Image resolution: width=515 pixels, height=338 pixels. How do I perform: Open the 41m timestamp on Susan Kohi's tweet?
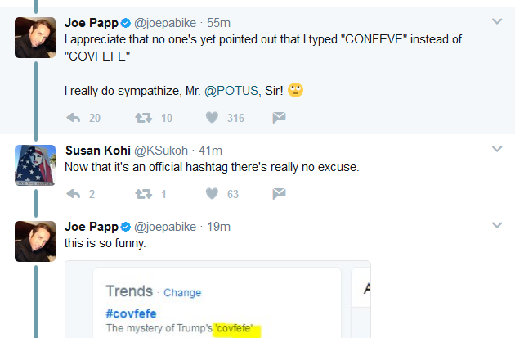[210, 151]
